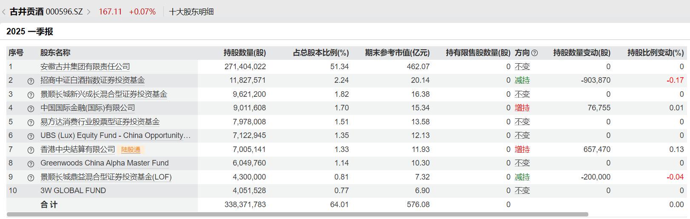Click help icon beside 方向 column header
This screenshot has height=219, width=690.
pos(535,53)
